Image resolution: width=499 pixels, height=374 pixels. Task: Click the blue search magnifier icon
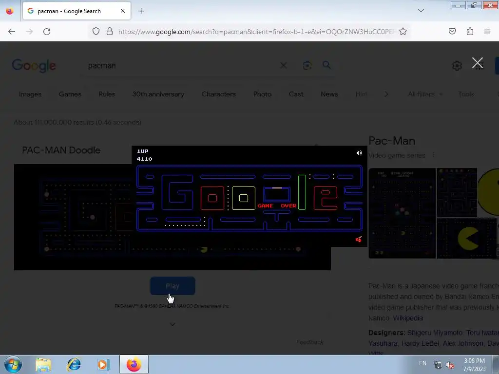(x=326, y=65)
